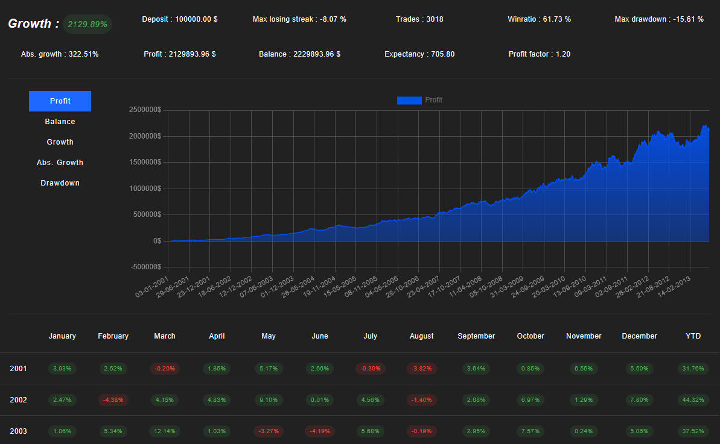720x444 pixels.
Task: Click the 2001 YTD value 31.76%
Action: point(693,369)
